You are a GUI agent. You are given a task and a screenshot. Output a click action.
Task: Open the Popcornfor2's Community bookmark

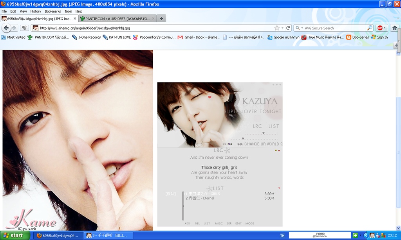coord(154,37)
